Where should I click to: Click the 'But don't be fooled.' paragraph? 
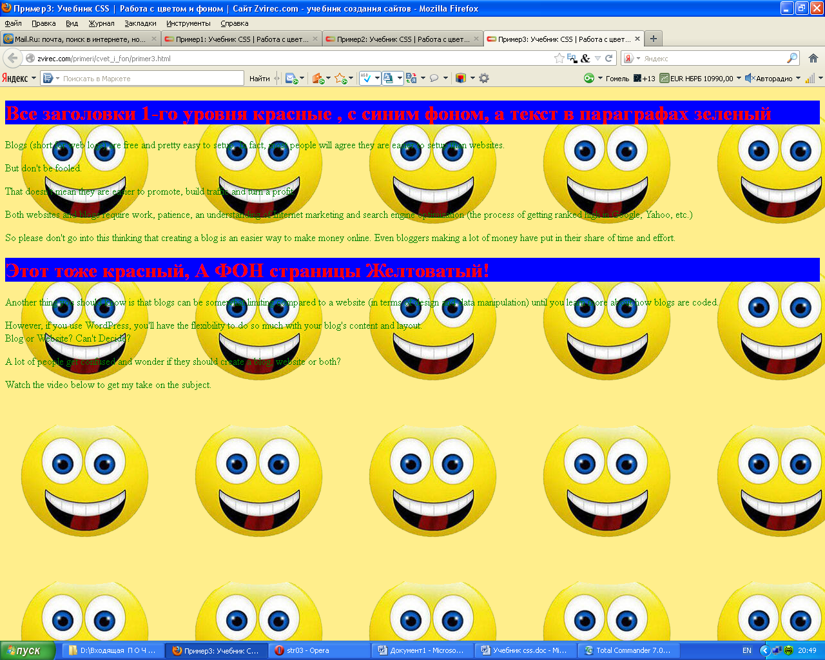(x=43, y=168)
